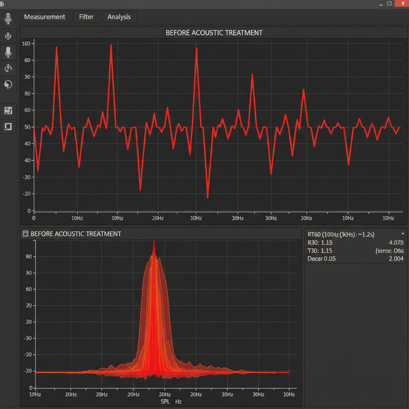Click the 100 label on upper chart axis
The width and height of the screenshot is (409, 409).
click(26, 44)
